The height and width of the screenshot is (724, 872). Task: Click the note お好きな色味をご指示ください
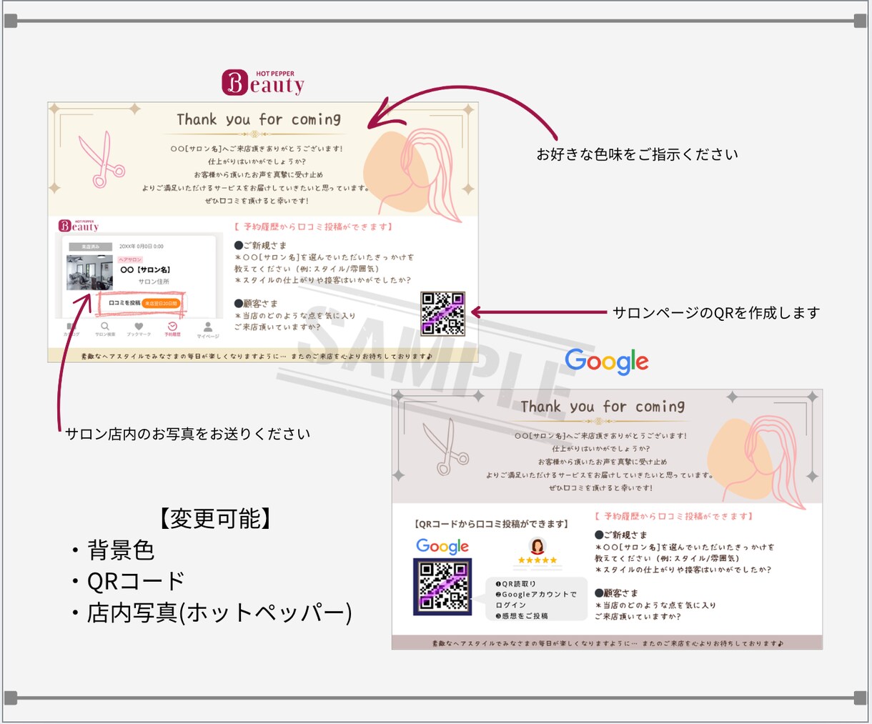[638, 154]
